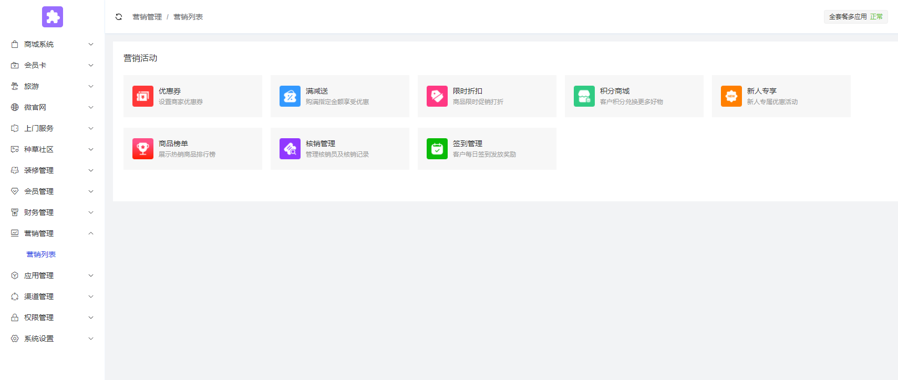This screenshot has width=898, height=380.
Task: Expand 权限管理 menu via its chevron
Action: pyautogui.click(x=91, y=317)
